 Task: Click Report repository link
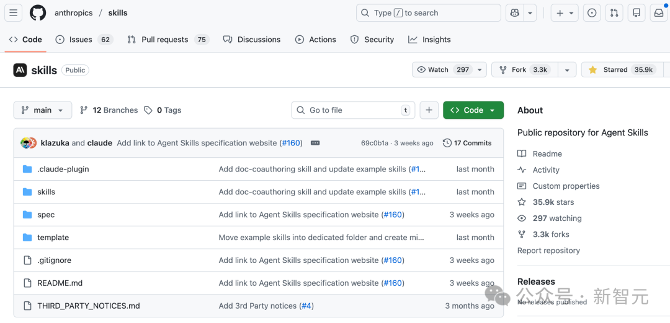[548, 251]
